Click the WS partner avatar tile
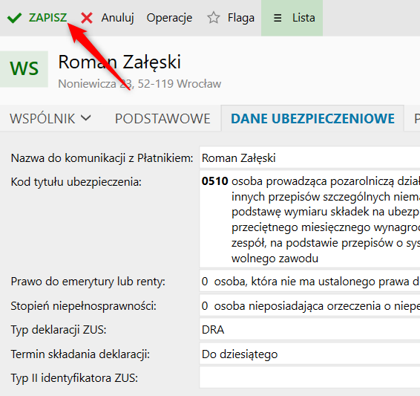The width and height of the screenshot is (420, 396). pos(24,69)
